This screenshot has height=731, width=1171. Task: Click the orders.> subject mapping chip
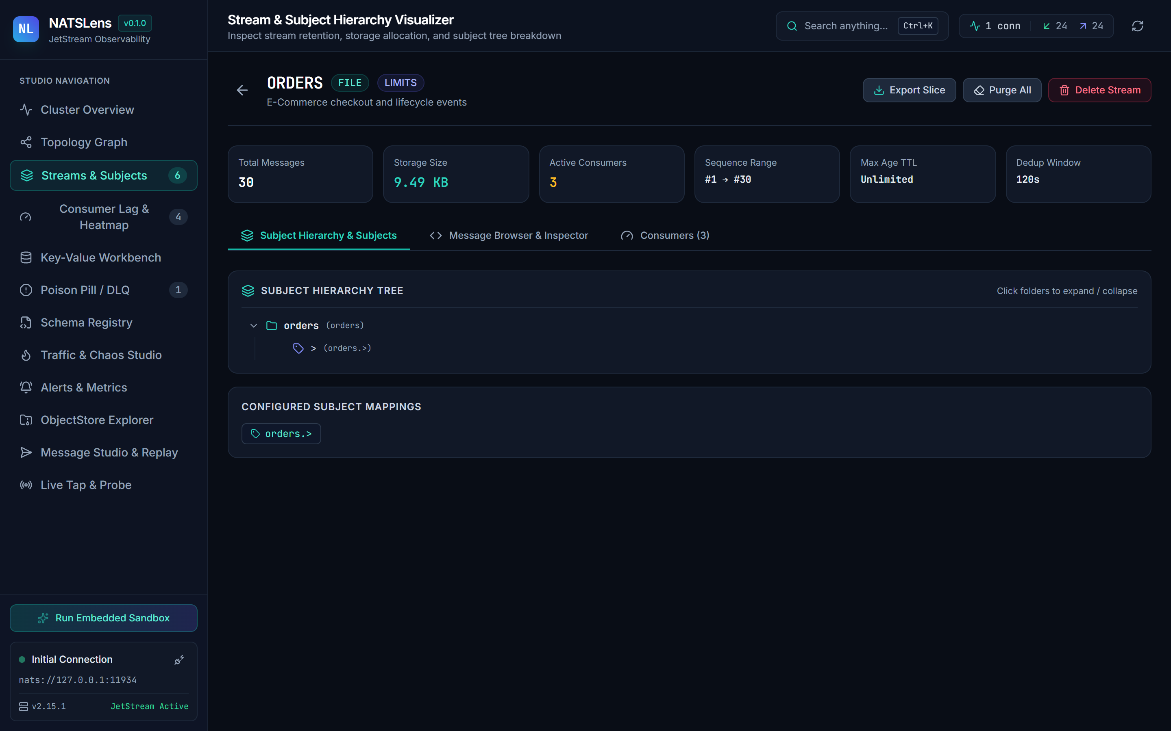tap(281, 434)
